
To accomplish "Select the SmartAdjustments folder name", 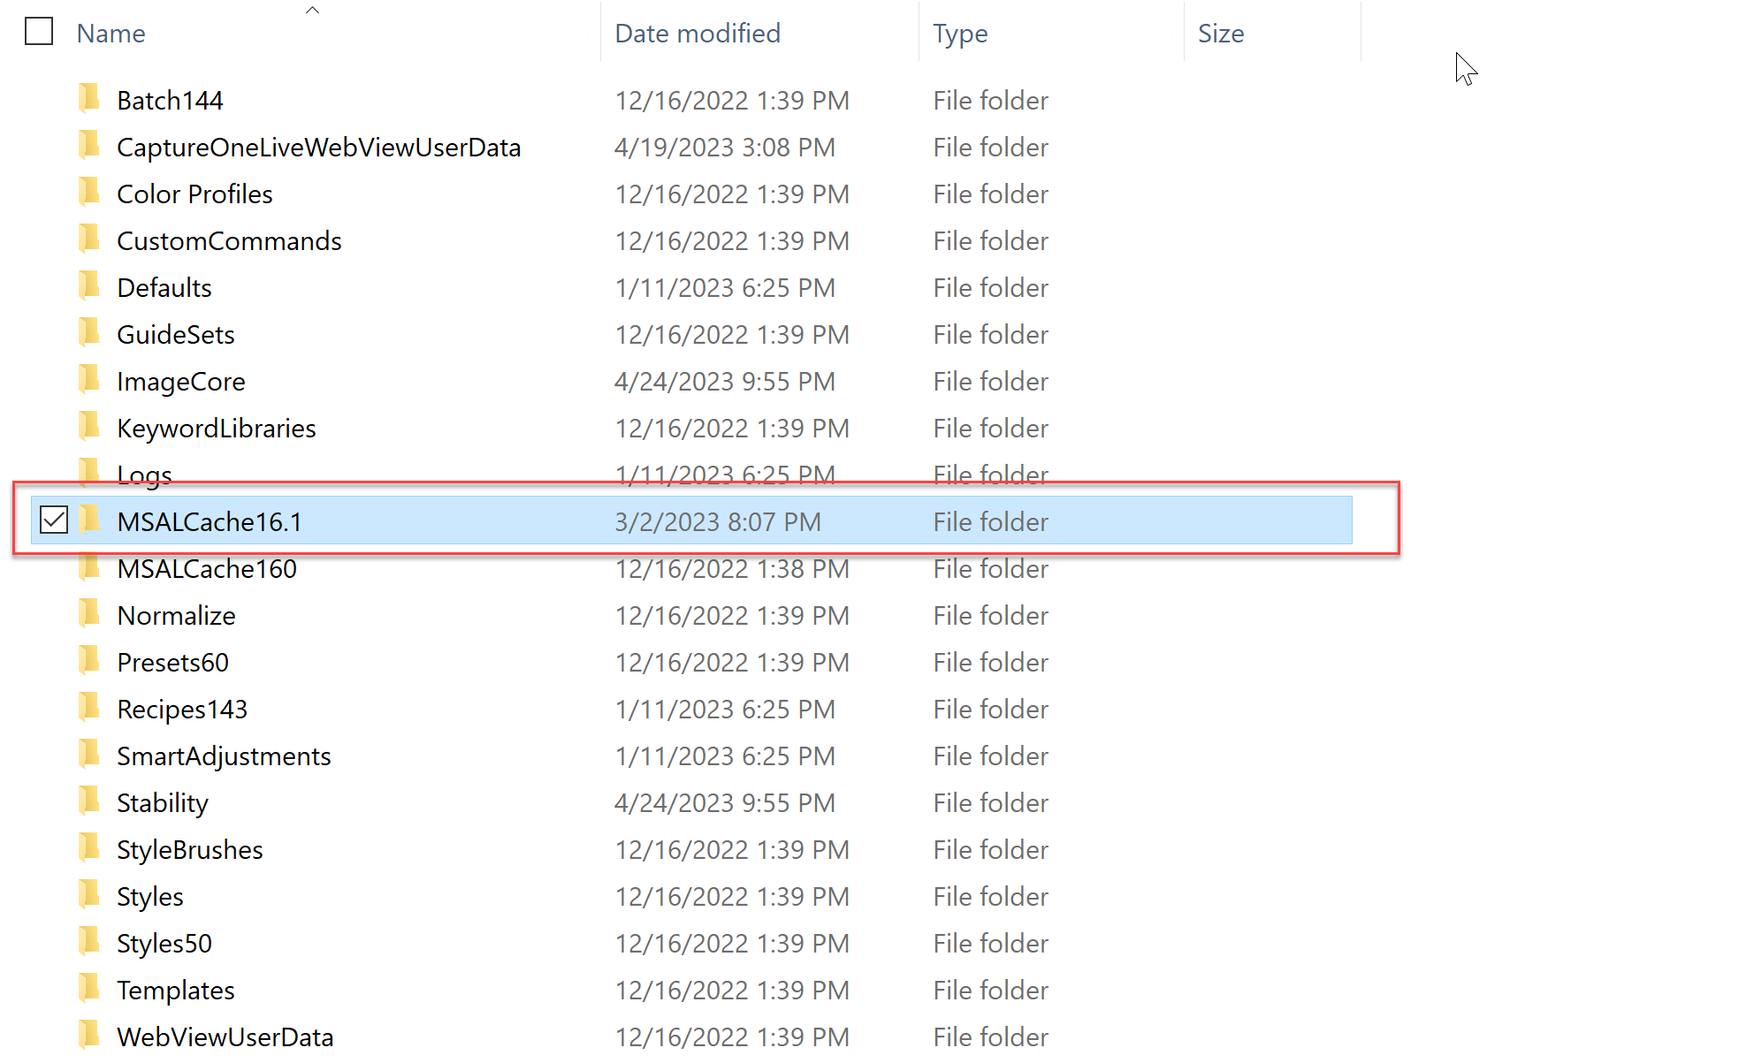I will (224, 756).
